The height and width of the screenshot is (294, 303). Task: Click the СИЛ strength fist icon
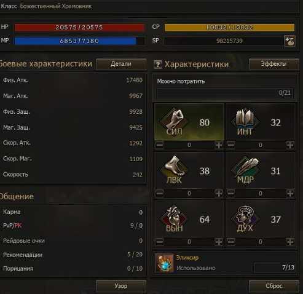point(174,121)
